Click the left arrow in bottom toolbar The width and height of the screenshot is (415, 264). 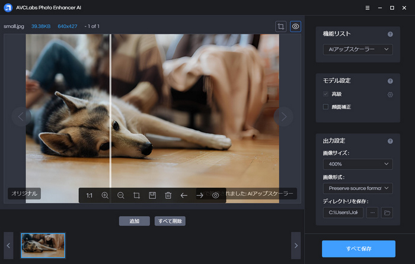(184, 195)
